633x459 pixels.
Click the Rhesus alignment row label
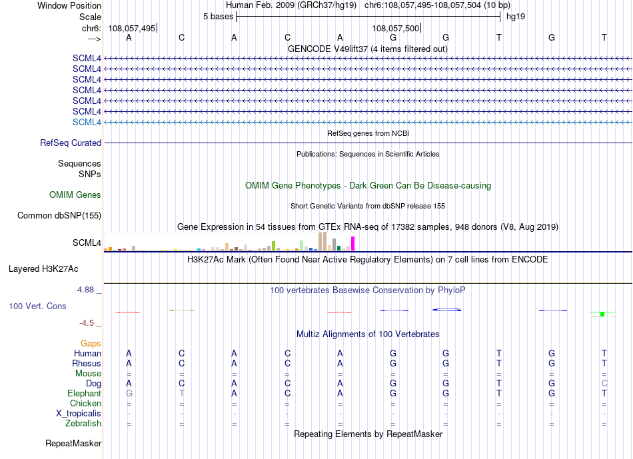coord(87,363)
